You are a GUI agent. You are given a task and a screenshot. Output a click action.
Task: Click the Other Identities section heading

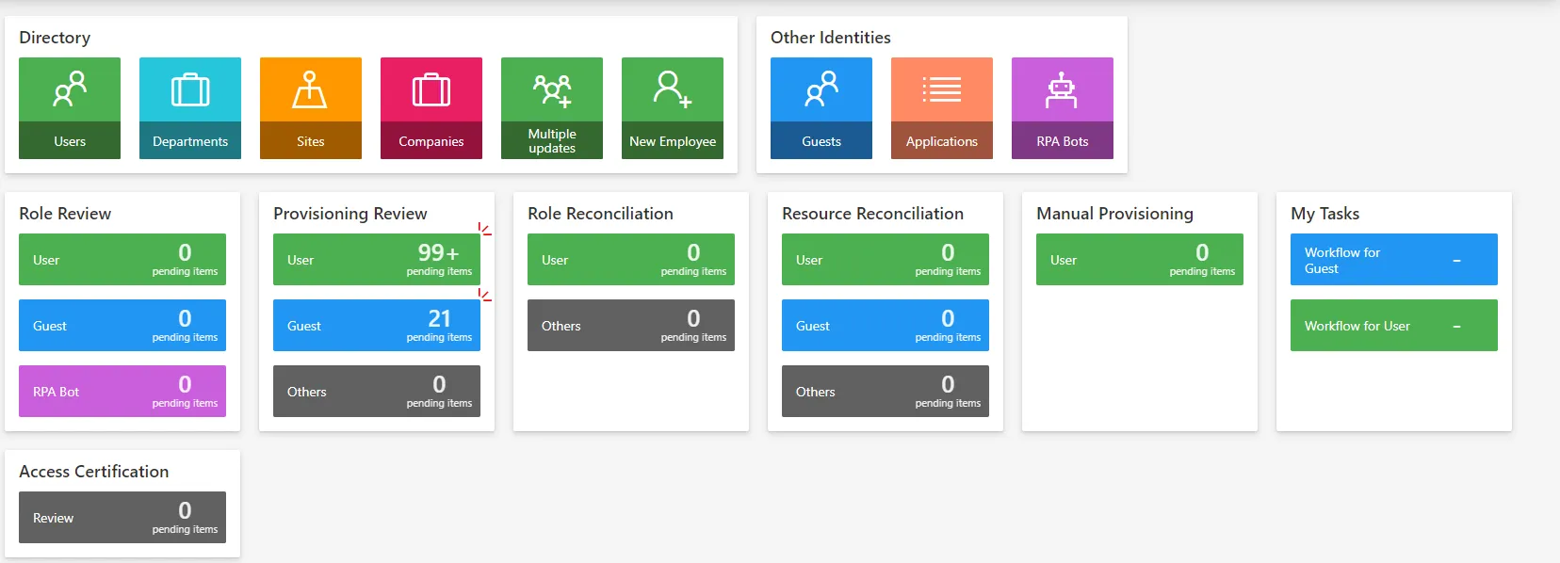point(831,38)
